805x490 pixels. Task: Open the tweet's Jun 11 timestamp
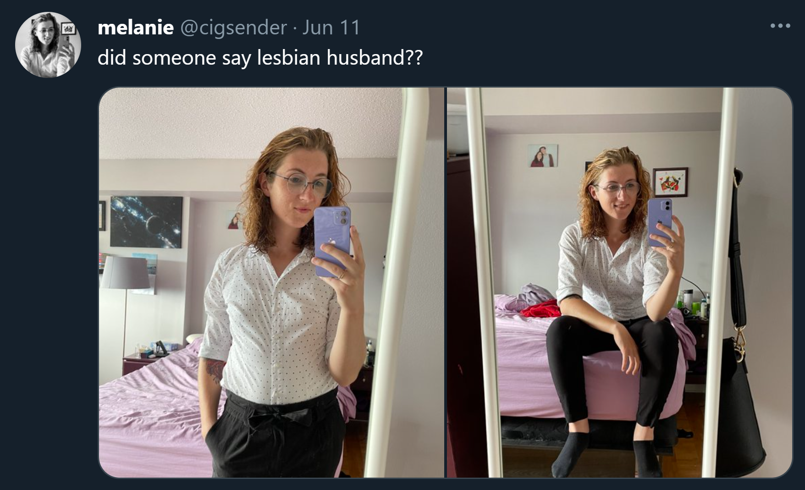[331, 28]
